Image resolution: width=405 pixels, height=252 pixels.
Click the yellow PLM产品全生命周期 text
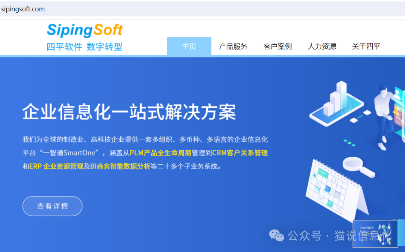[160, 153]
